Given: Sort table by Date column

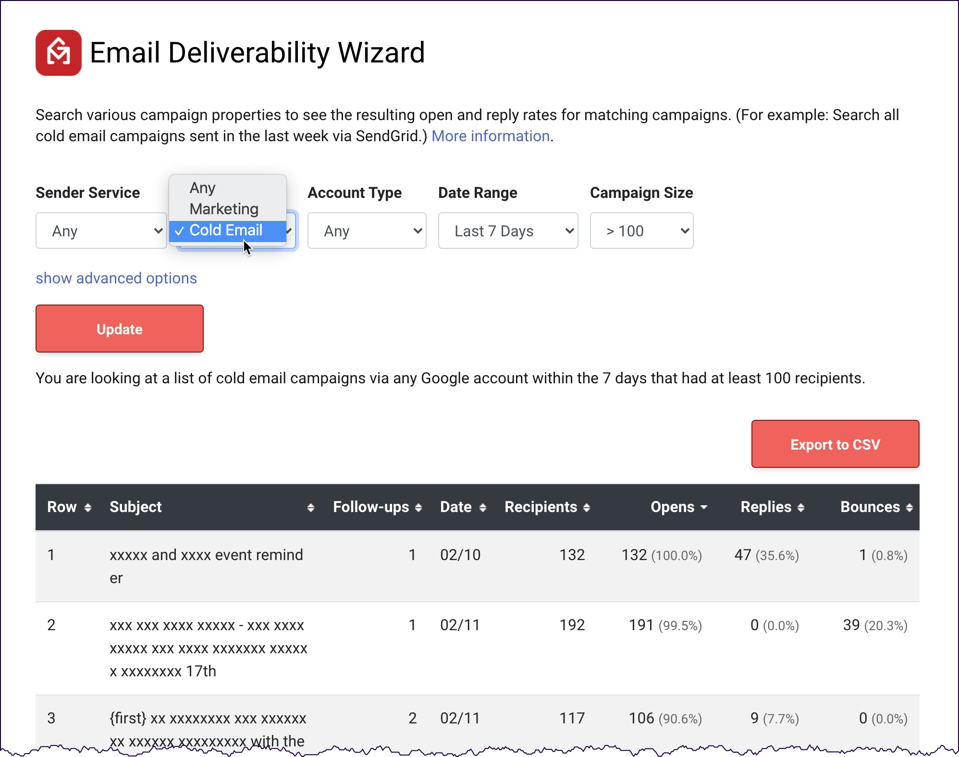Looking at the screenshot, I should coord(463,507).
